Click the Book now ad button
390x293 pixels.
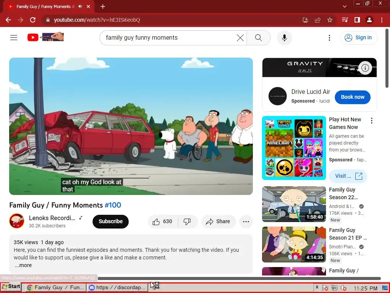coord(352,97)
